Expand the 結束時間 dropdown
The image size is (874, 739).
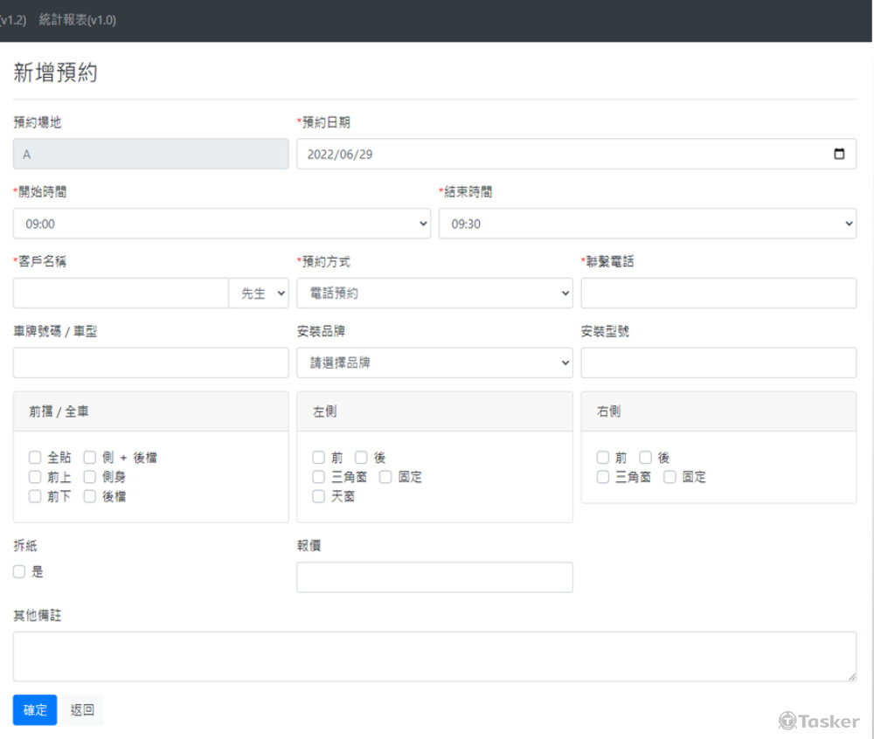(647, 224)
